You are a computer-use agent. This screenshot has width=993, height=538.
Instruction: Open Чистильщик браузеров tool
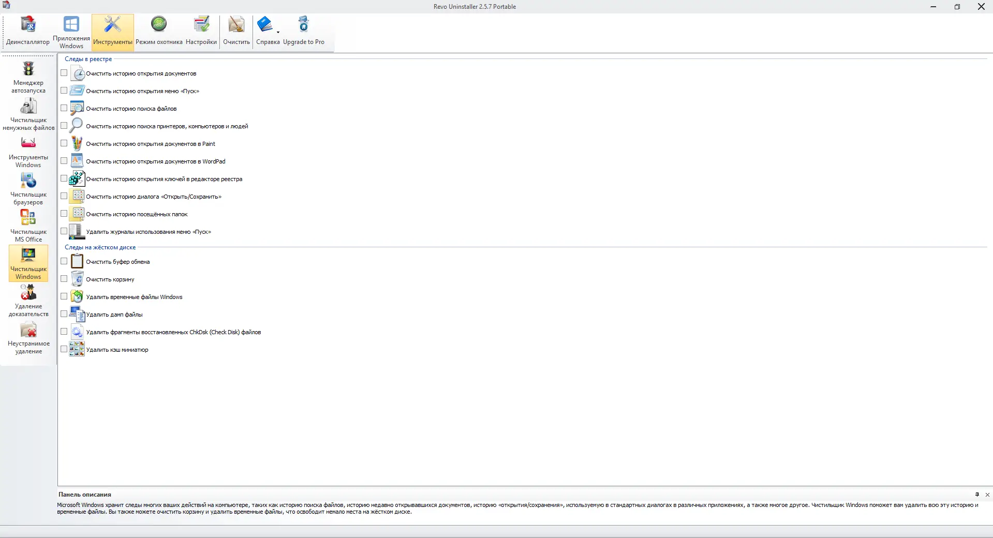point(28,189)
